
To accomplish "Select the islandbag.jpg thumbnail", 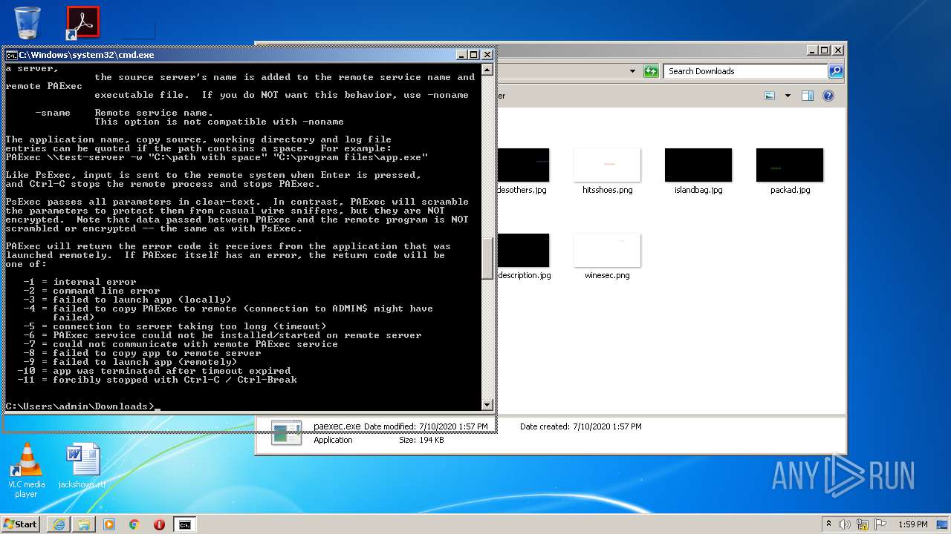I will pos(698,165).
